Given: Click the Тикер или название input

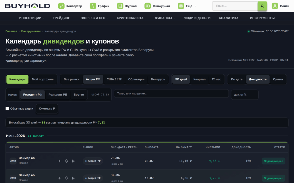Looking at the screenshot, I should 171,94.
